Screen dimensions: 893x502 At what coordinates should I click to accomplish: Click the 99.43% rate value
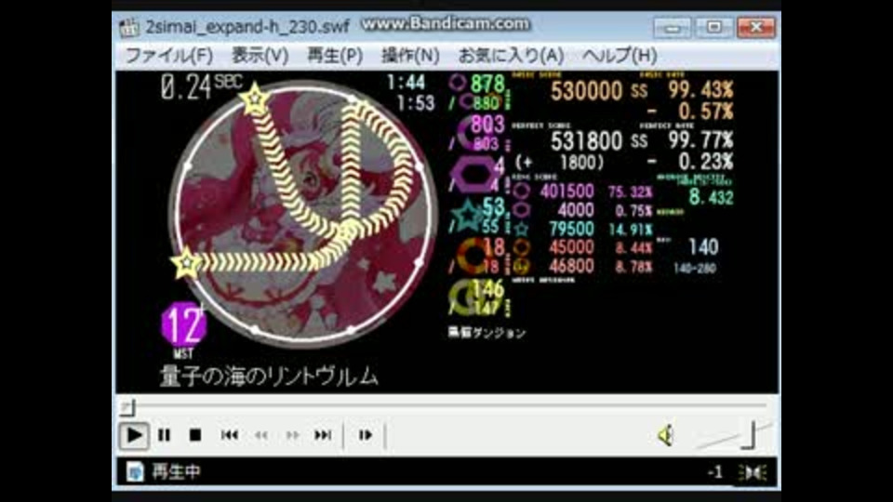pos(700,90)
